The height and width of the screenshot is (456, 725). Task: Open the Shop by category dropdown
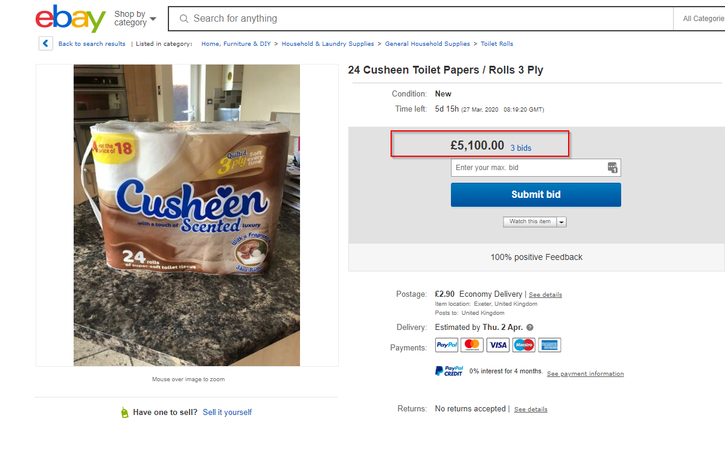point(135,19)
